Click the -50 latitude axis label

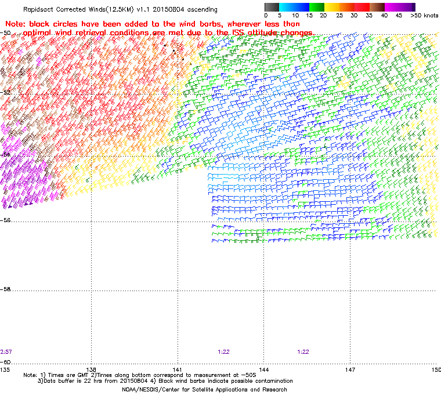6,33
